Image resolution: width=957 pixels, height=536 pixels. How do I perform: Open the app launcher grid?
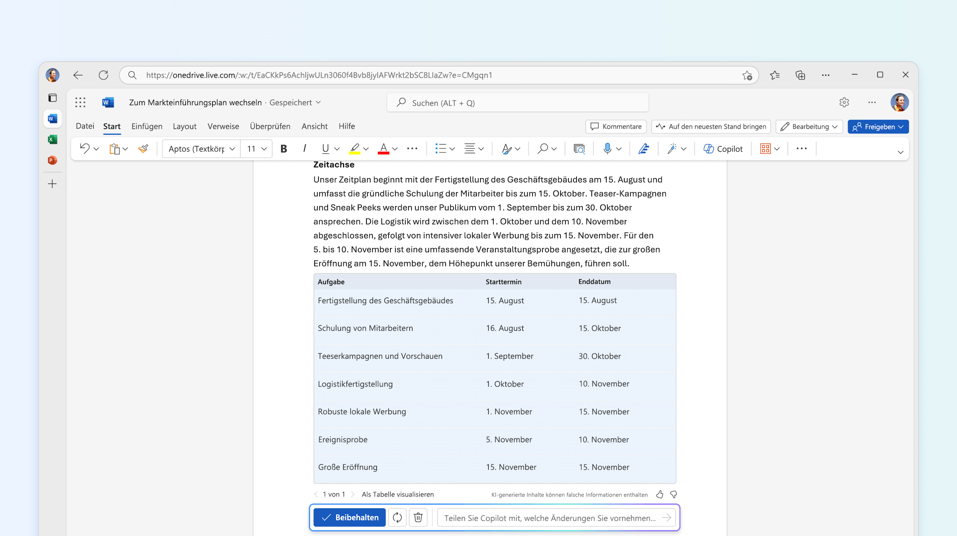pyautogui.click(x=80, y=102)
